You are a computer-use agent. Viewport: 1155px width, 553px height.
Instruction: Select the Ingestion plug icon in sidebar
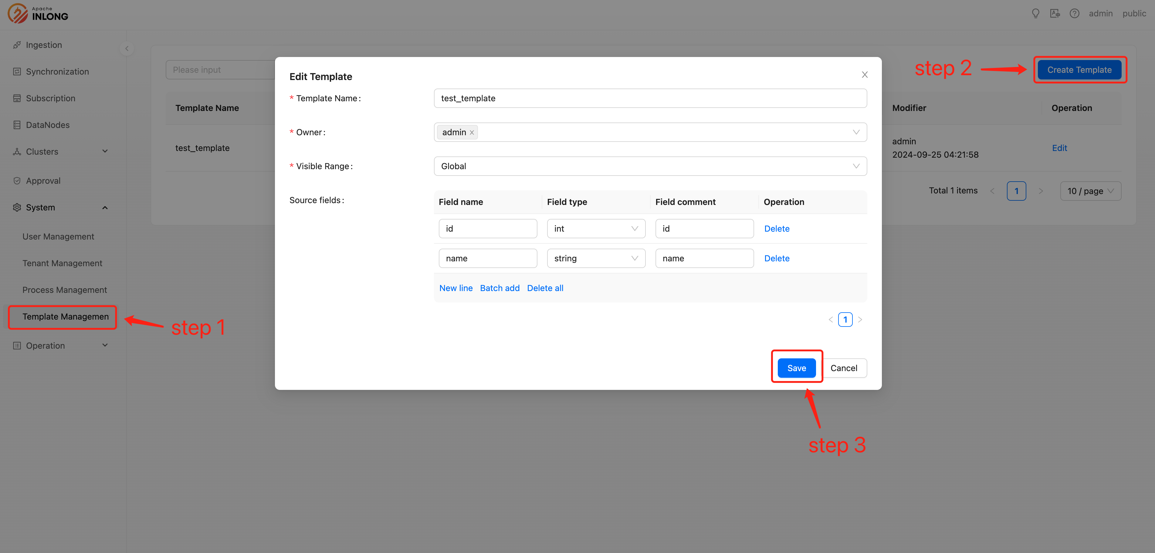click(17, 45)
